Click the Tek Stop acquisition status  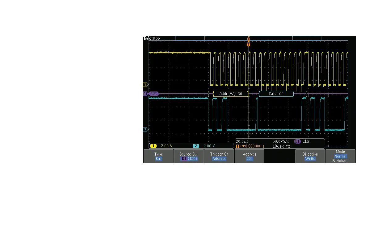click(x=151, y=39)
